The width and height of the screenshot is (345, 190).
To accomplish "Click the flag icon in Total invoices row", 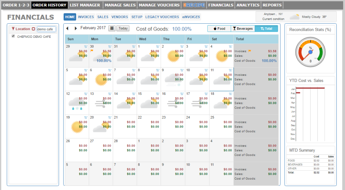I will pos(249,51).
